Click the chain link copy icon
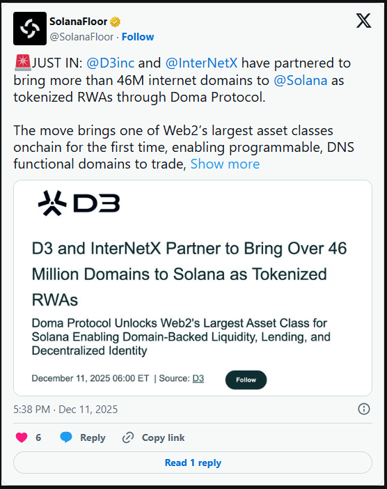The height and width of the screenshot is (489, 387). pos(128,437)
